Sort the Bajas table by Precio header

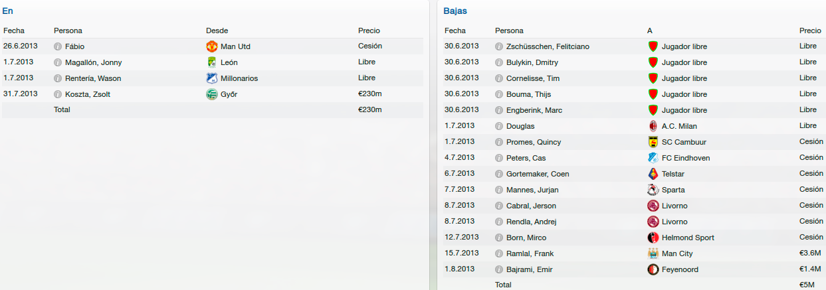pos(810,31)
